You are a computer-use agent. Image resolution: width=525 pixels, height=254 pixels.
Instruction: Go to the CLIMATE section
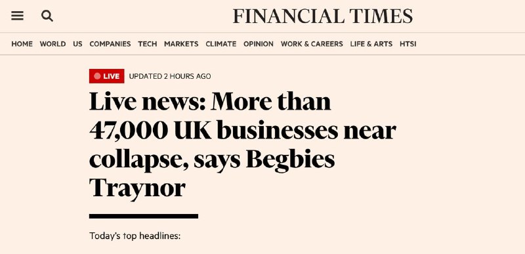pos(221,44)
